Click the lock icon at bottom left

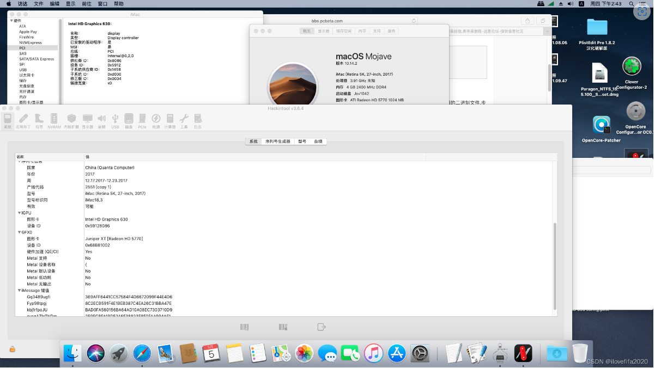click(x=12, y=349)
